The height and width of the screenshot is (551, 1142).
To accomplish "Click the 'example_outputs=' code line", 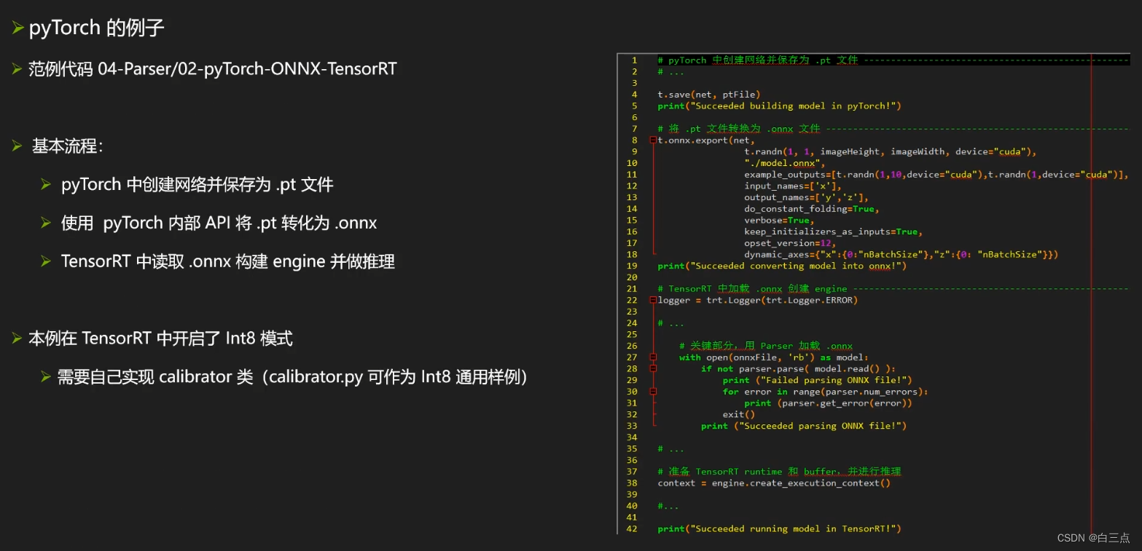I will [936, 174].
